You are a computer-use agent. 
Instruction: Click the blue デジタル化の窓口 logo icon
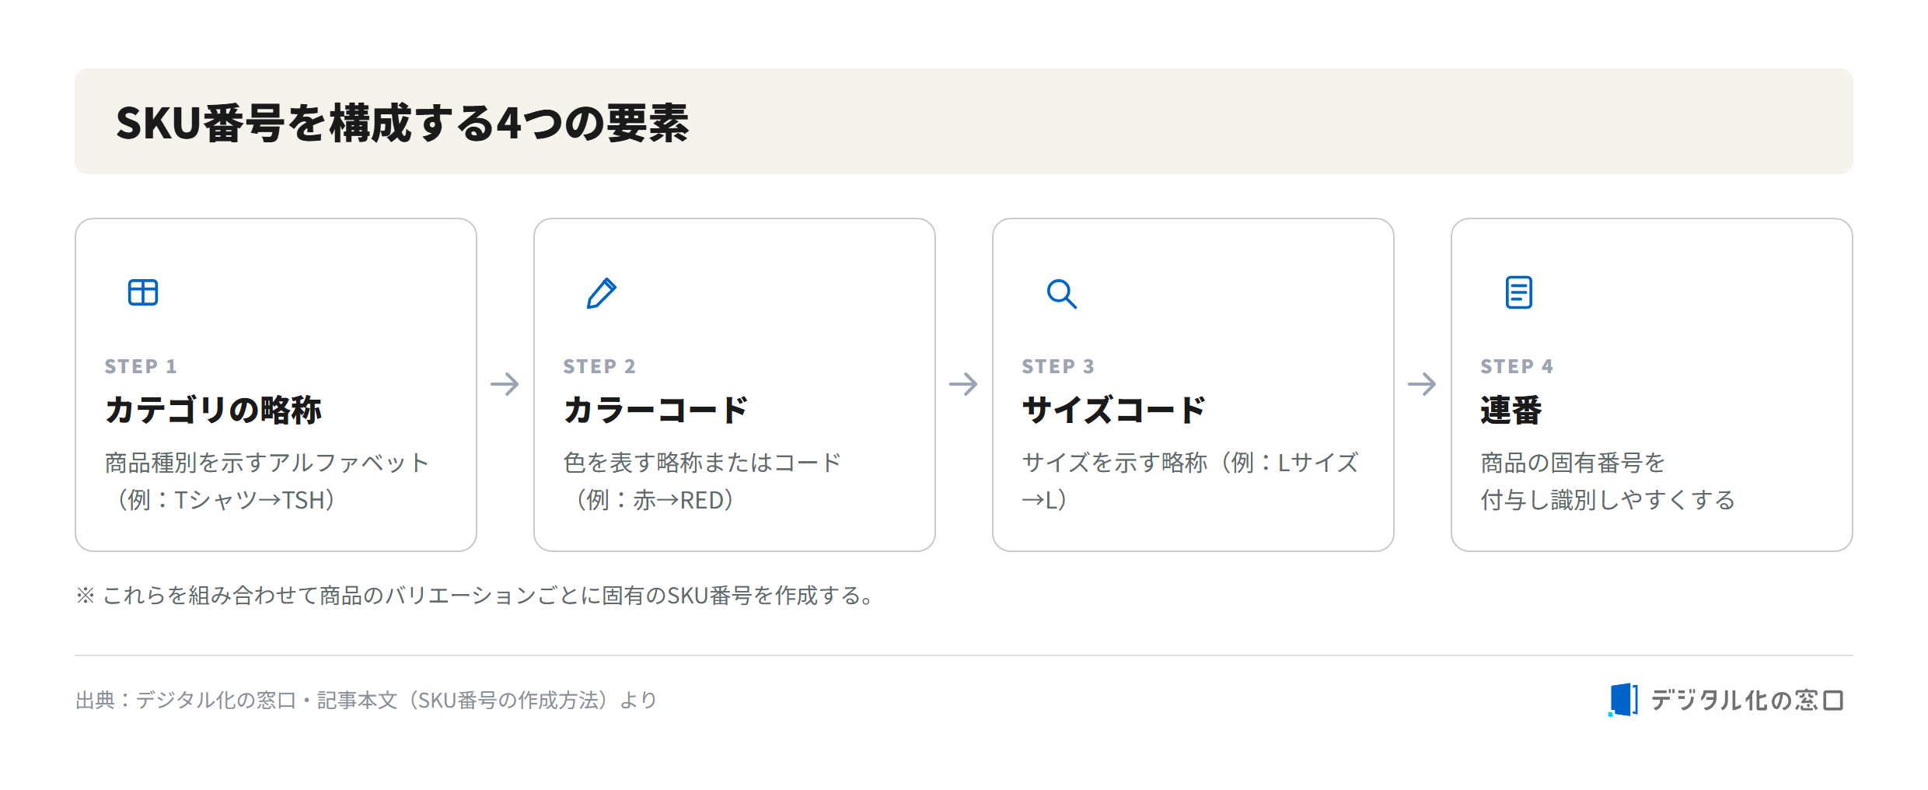coord(1623,700)
